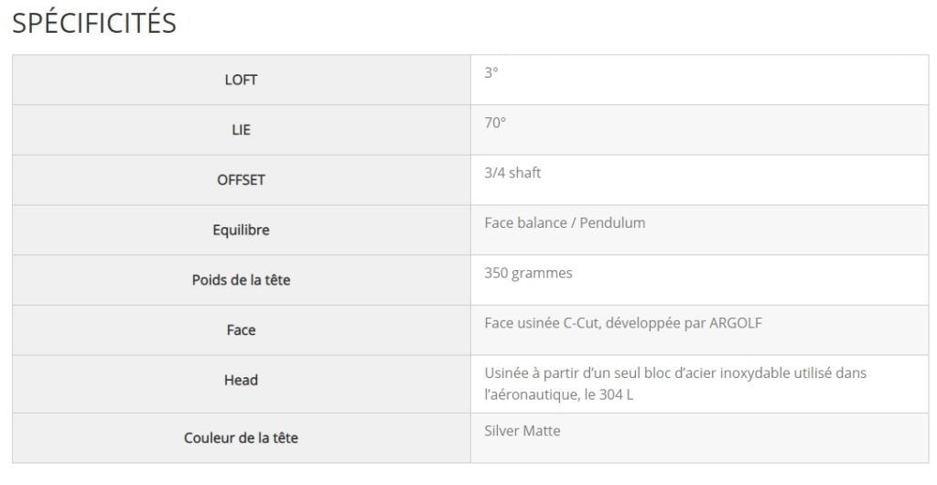Select the Face row label
Screen dimensions: 937x485
click(241, 330)
